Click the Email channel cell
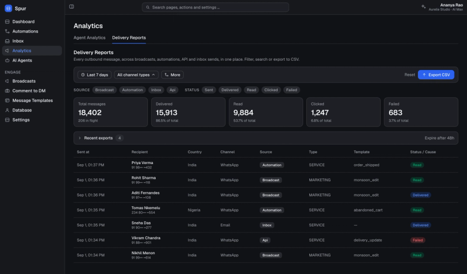 [225, 225]
